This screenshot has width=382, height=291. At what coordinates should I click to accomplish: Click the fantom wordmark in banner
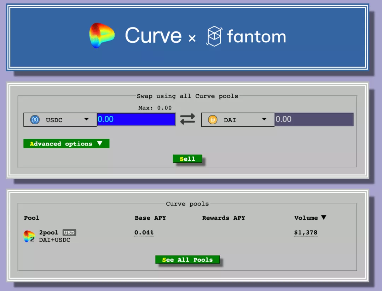point(256,36)
